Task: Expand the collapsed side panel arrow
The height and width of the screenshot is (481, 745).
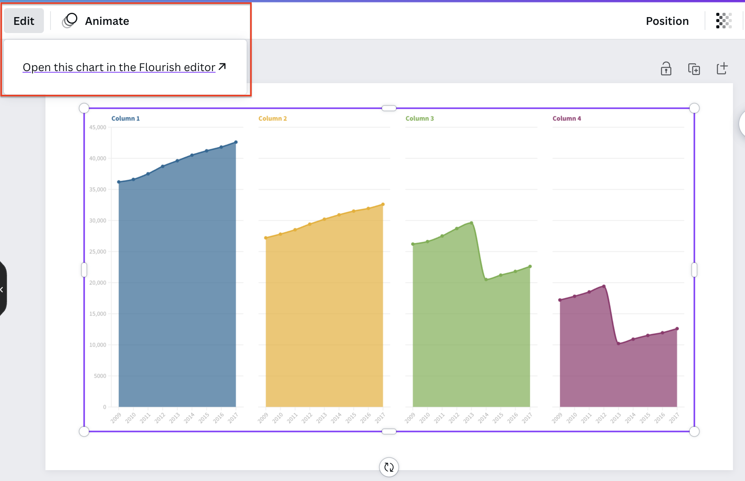Action: pyautogui.click(x=2, y=289)
